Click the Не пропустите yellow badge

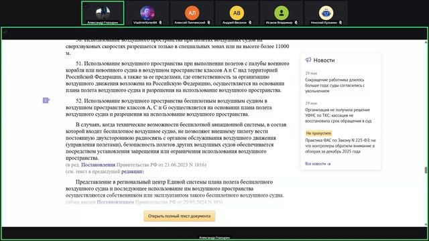click(318, 133)
